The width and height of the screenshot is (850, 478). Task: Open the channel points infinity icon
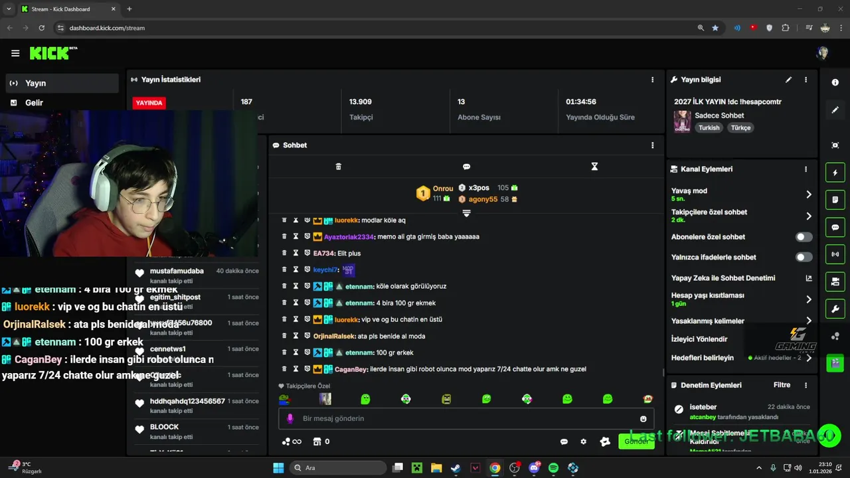pos(292,441)
